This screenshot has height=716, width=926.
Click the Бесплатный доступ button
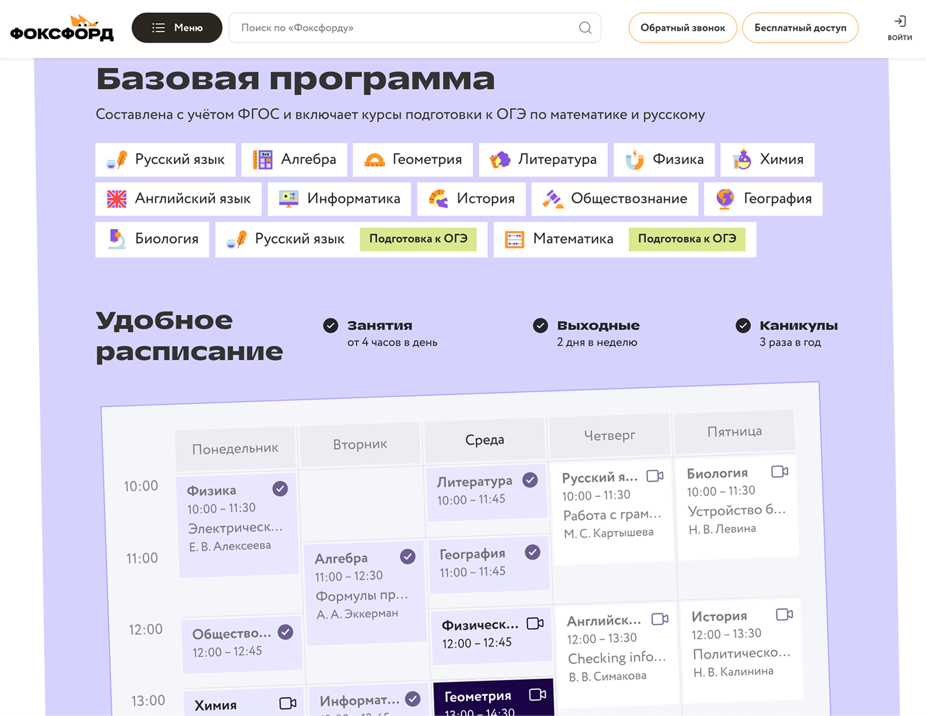(800, 28)
